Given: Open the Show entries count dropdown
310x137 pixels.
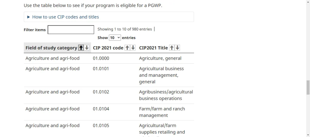Looking at the screenshot, I should (x=115, y=38).
